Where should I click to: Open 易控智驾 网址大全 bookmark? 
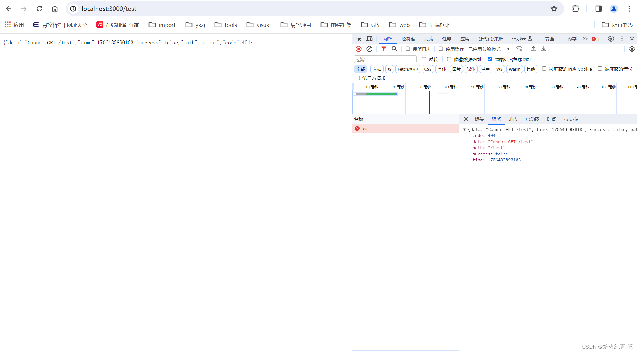60,25
